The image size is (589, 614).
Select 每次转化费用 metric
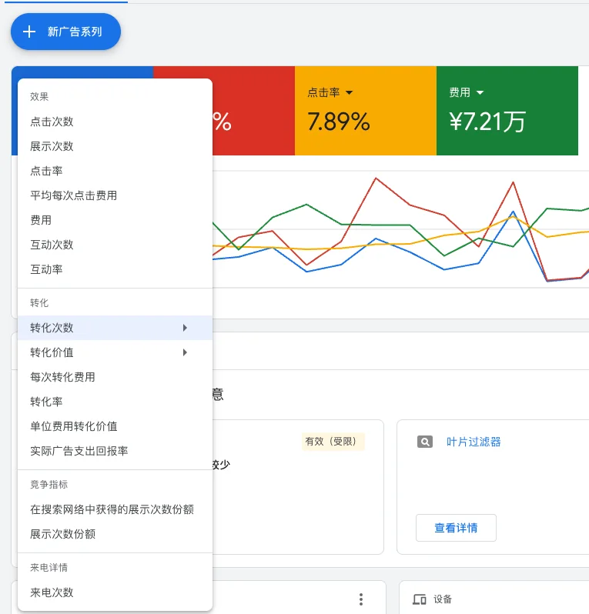point(115,377)
